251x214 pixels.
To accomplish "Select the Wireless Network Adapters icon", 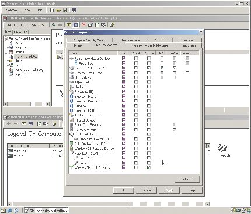I will [71, 167].
